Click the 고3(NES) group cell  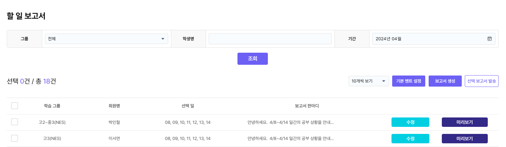(x=52, y=138)
